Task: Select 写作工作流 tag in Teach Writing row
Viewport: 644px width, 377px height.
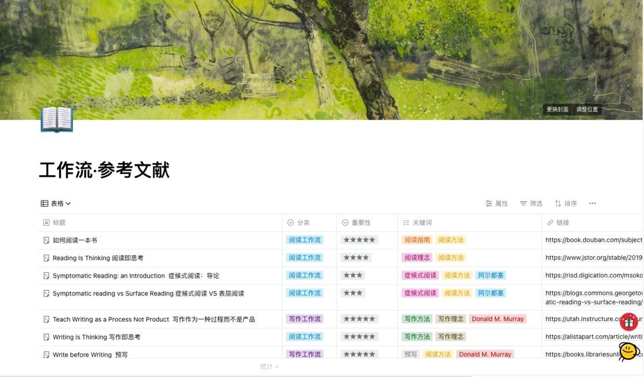Action: click(305, 319)
